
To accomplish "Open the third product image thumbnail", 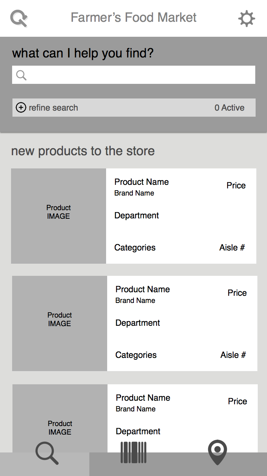I will [x=60, y=421].
